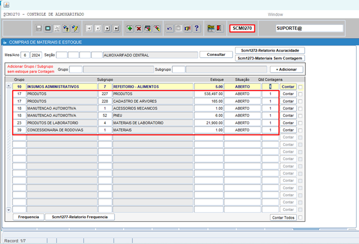Click the Menu toolbar icon
This screenshot has width=359, height=244.
pos(211,28)
